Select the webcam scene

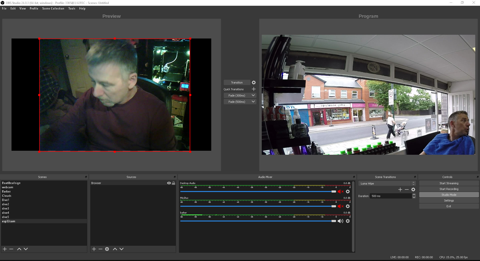point(44,187)
